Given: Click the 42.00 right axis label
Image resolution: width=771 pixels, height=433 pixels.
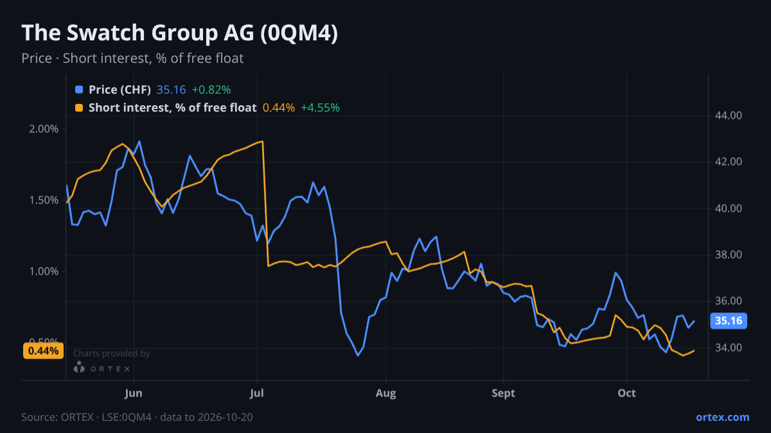Looking at the screenshot, I should (729, 162).
